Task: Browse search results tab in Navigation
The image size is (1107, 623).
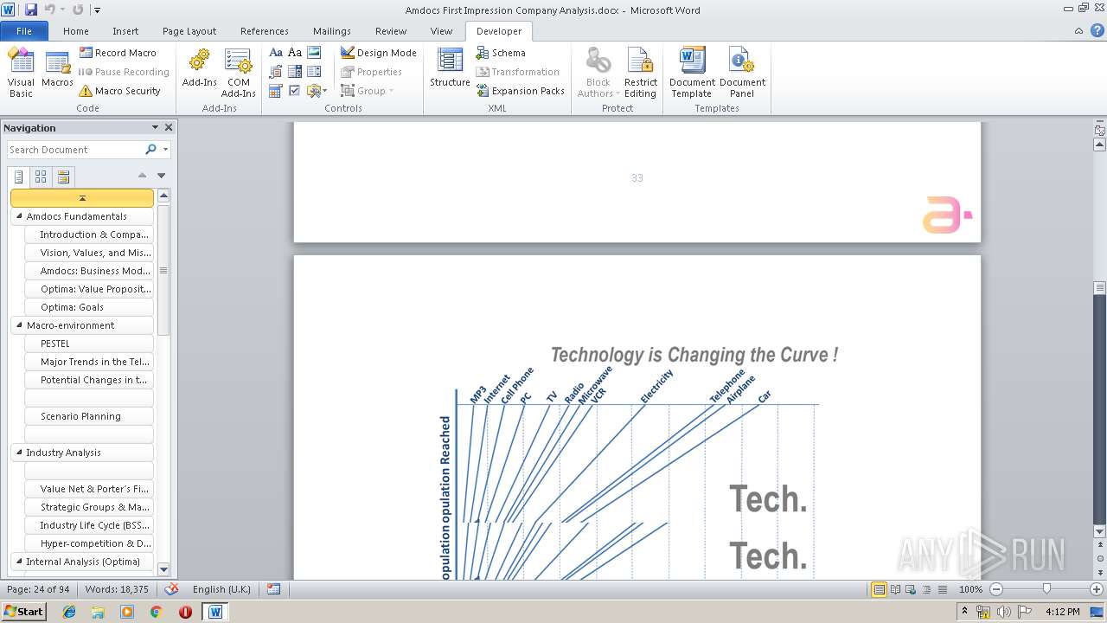Action: pos(62,177)
